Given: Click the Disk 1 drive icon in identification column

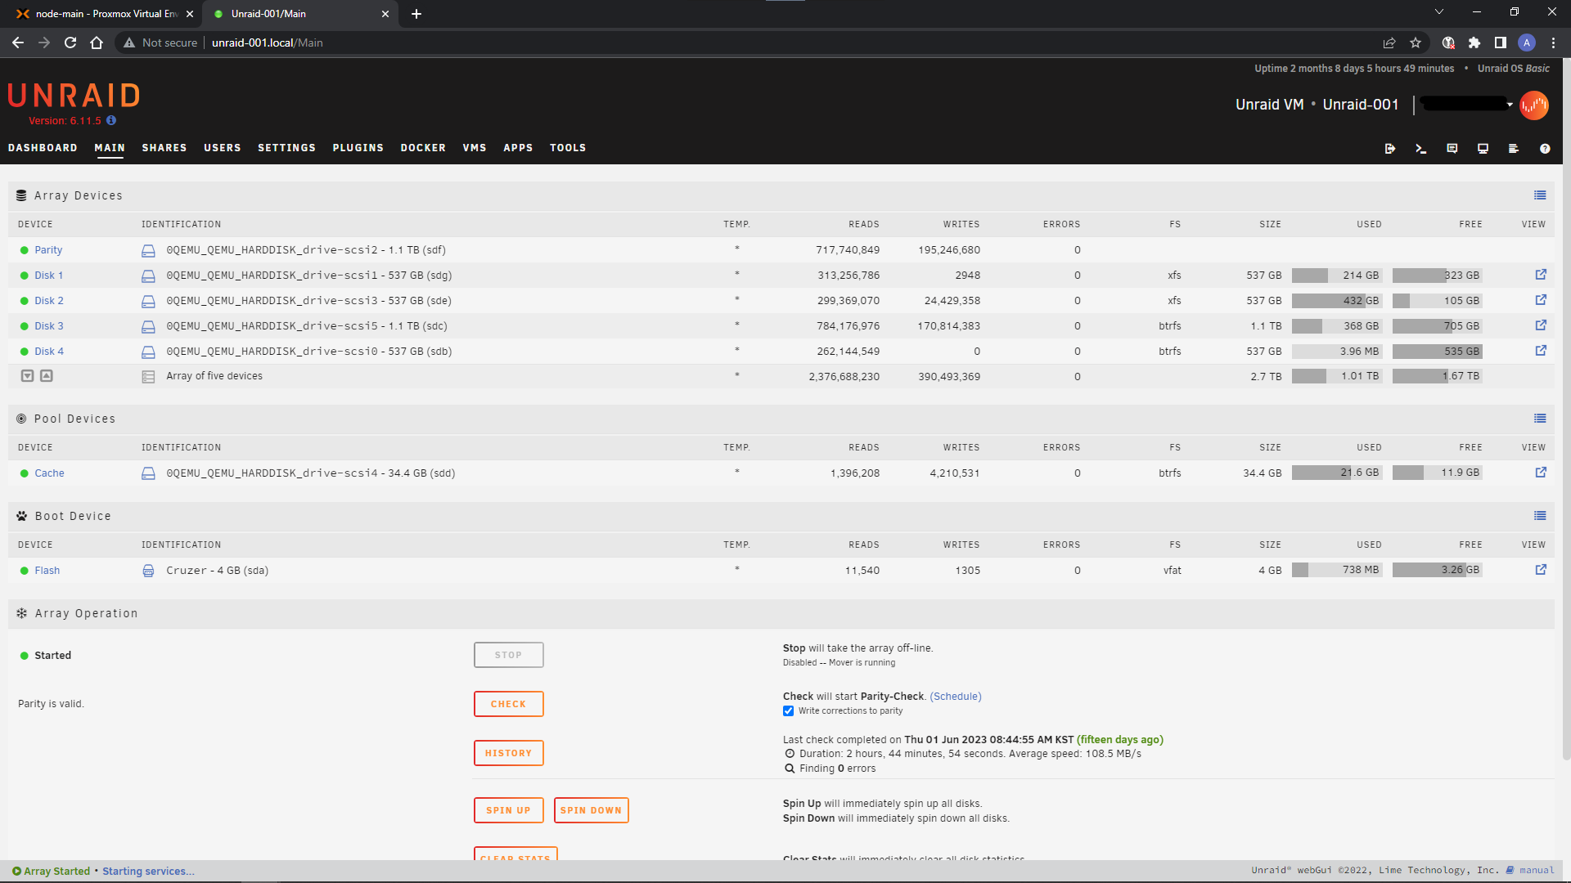Looking at the screenshot, I should pyautogui.click(x=148, y=276).
